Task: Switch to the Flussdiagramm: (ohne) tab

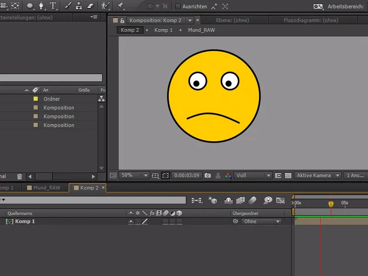Action: [x=311, y=20]
